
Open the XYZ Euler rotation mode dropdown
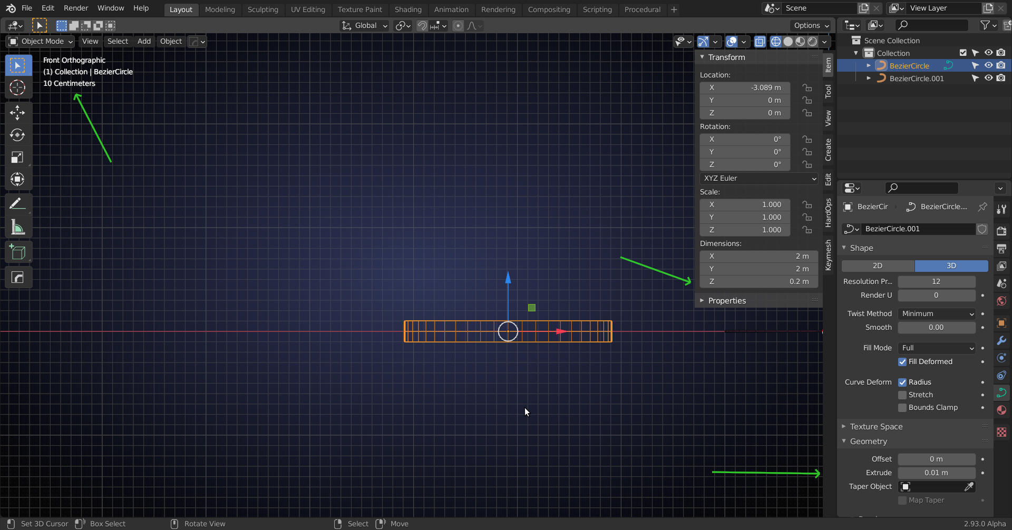click(x=759, y=178)
